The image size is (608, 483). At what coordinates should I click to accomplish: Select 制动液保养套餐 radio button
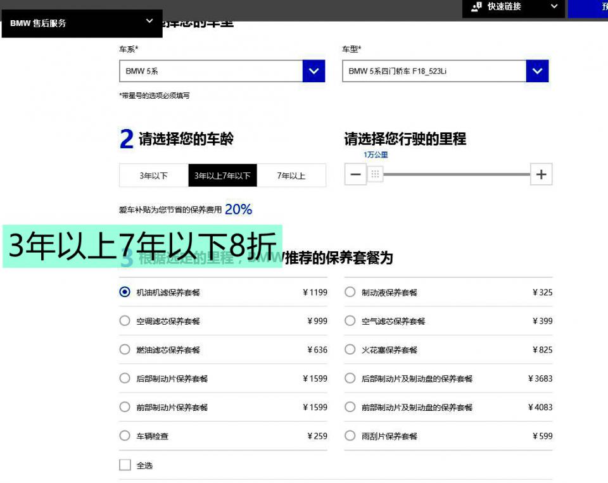tap(350, 292)
